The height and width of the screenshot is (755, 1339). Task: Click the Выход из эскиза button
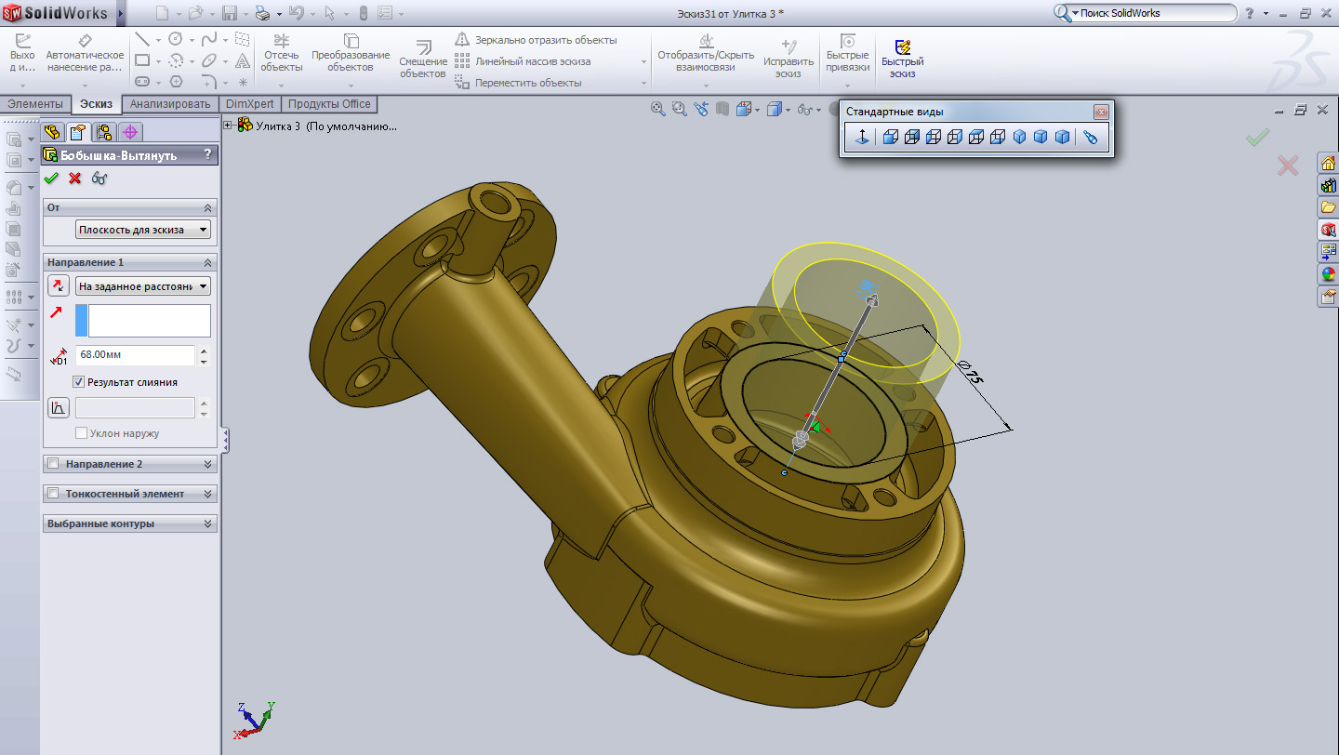pyautogui.click(x=22, y=54)
